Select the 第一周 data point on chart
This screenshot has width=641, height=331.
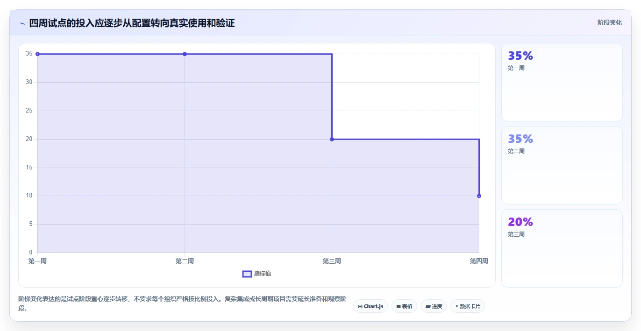[37, 54]
